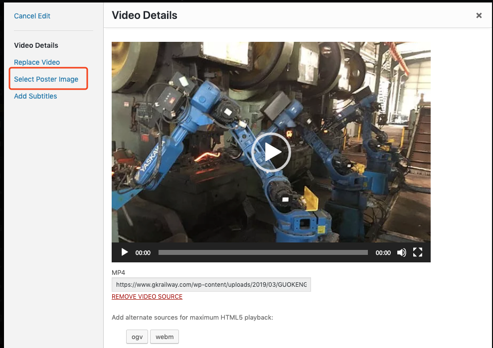Mute the video with the speaker icon
The height and width of the screenshot is (348, 493).
pos(401,252)
